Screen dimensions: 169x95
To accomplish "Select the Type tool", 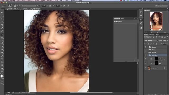I will click(2, 59).
